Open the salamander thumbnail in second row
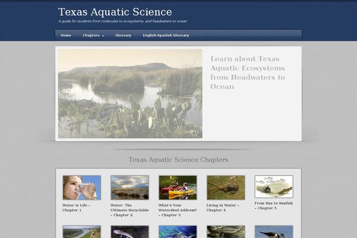357x238 pixels. click(130, 231)
